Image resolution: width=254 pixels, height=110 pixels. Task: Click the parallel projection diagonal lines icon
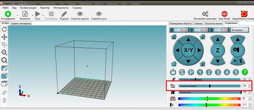(4, 93)
